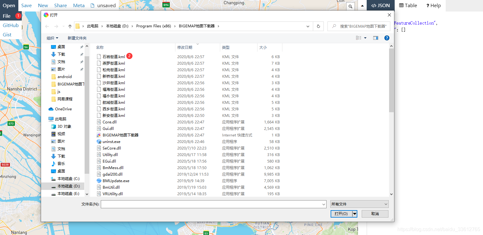Select uninst.exe file icon
Screen dimensions: 483x235
tap(99, 141)
